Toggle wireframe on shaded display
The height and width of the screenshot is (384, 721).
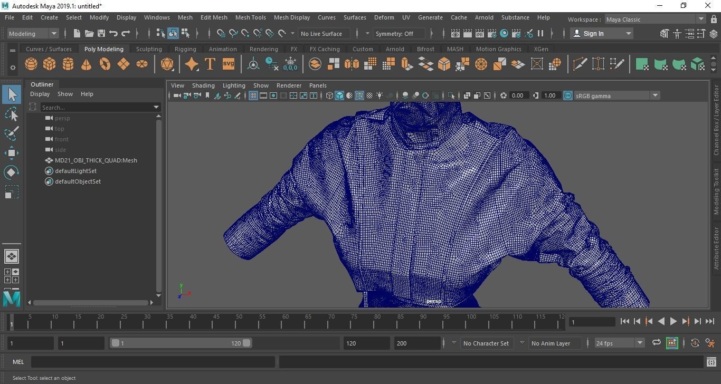359,95
